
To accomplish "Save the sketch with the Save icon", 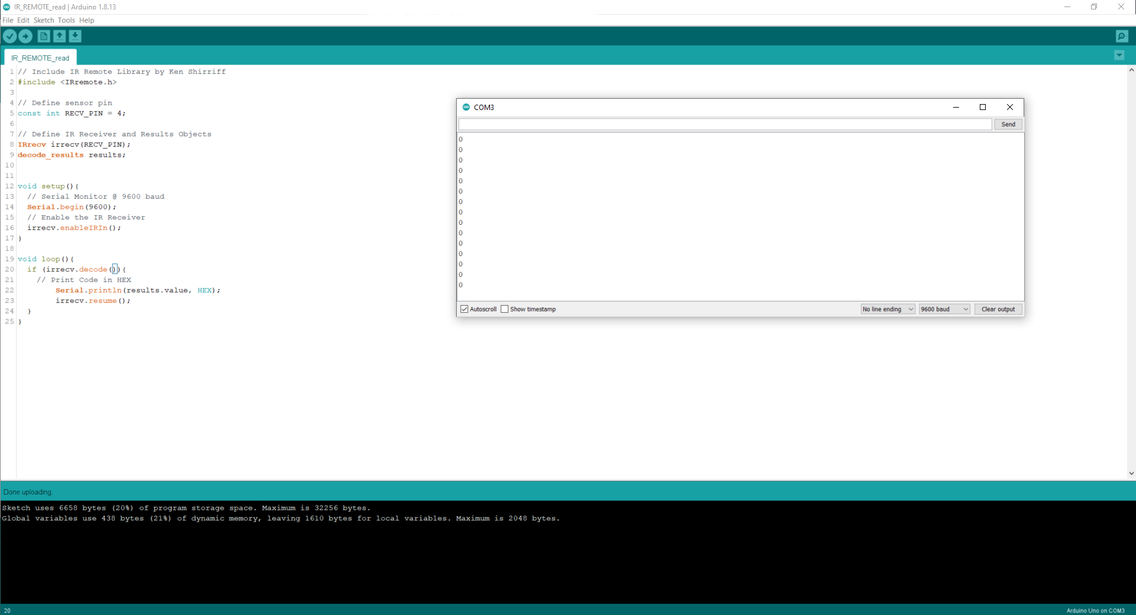I will point(75,36).
